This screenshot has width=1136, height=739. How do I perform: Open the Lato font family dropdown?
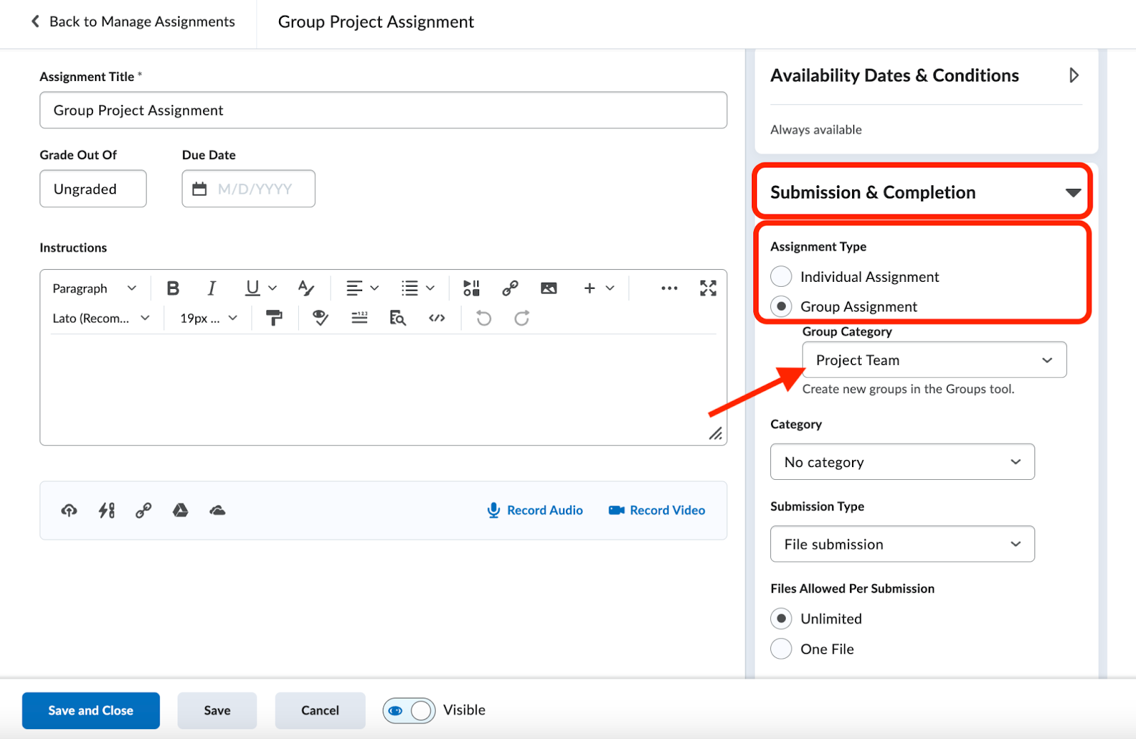[x=101, y=318]
